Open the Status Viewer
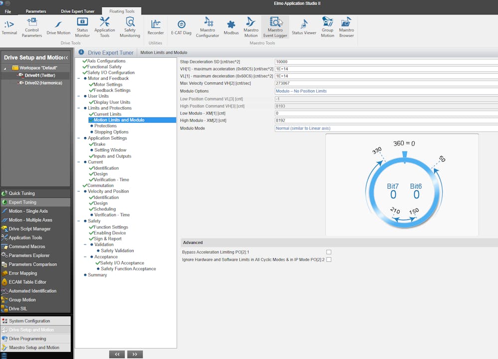 (304, 27)
